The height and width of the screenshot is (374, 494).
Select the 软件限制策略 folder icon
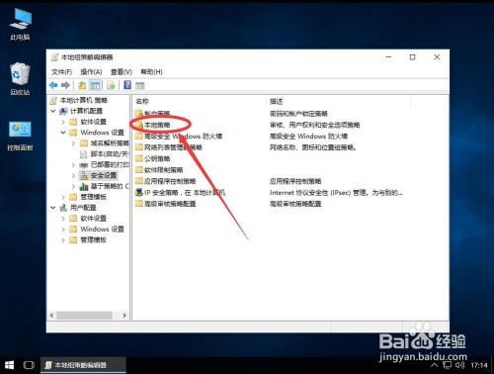pos(139,170)
